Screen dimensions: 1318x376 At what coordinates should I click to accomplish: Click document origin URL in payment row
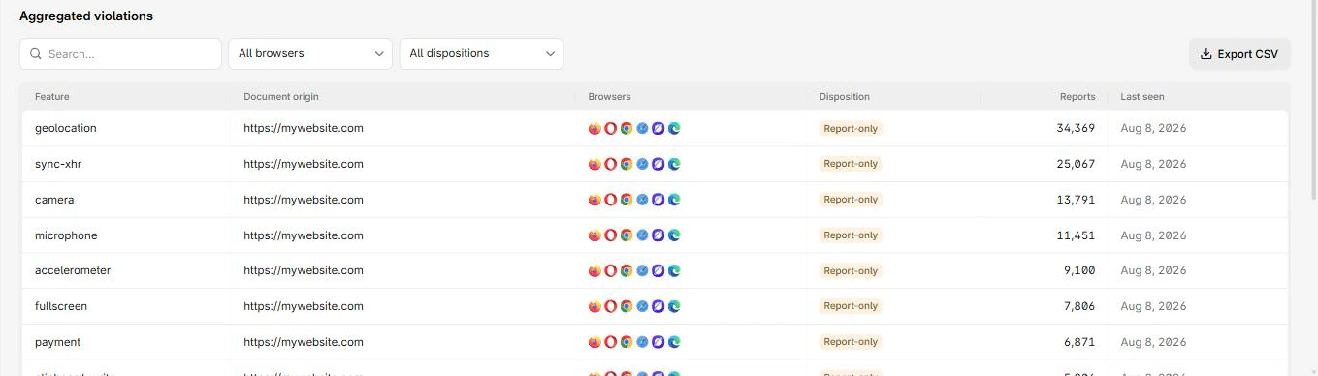(304, 342)
